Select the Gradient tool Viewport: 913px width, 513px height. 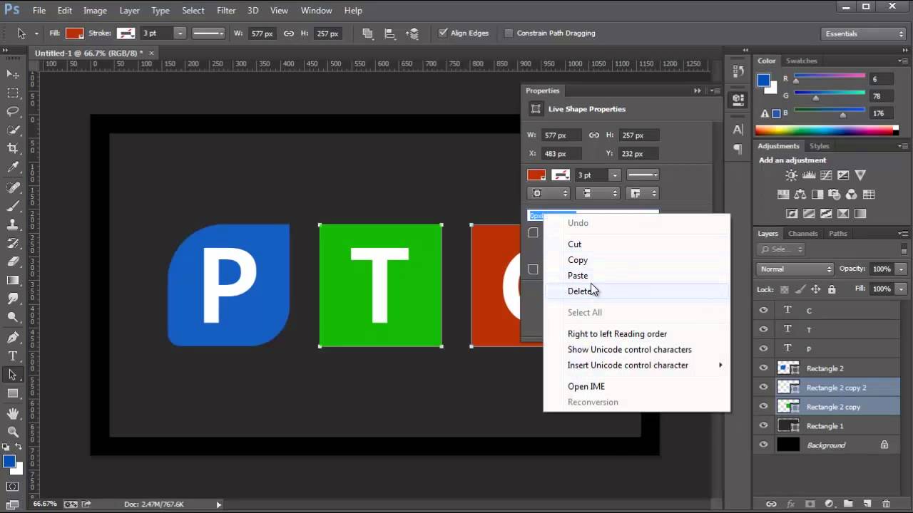point(13,281)
